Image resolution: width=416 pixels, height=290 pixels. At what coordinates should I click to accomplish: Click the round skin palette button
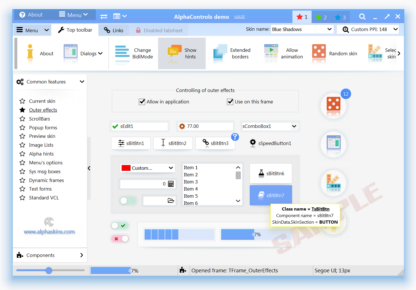click(x=334, y=183)
